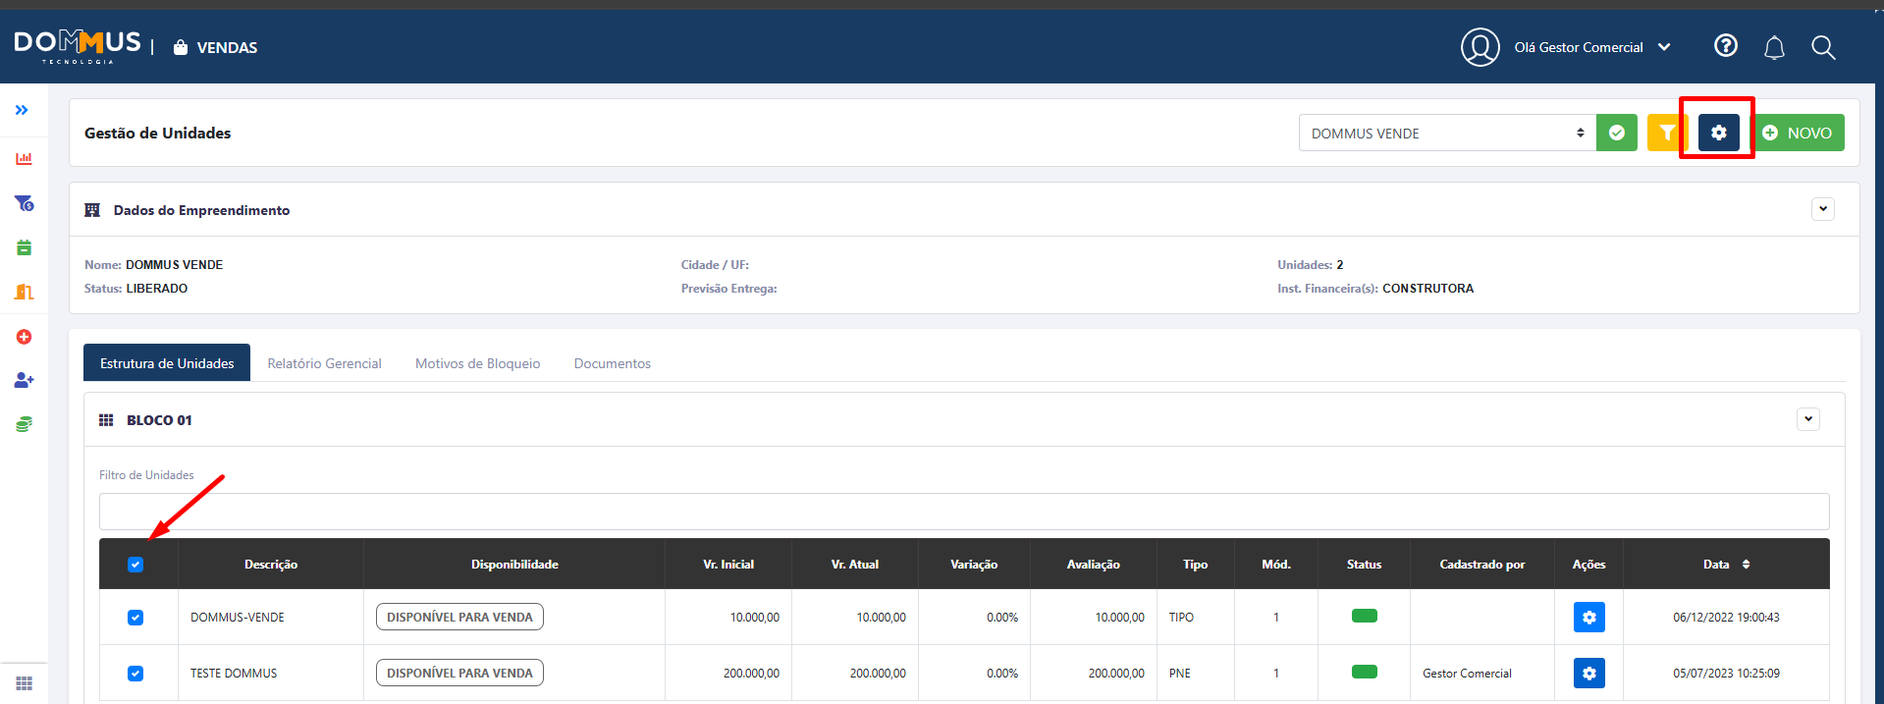Click the Filtro de Unidades input field
This screenshot has height=704, width=1884.
pos(963,512)
